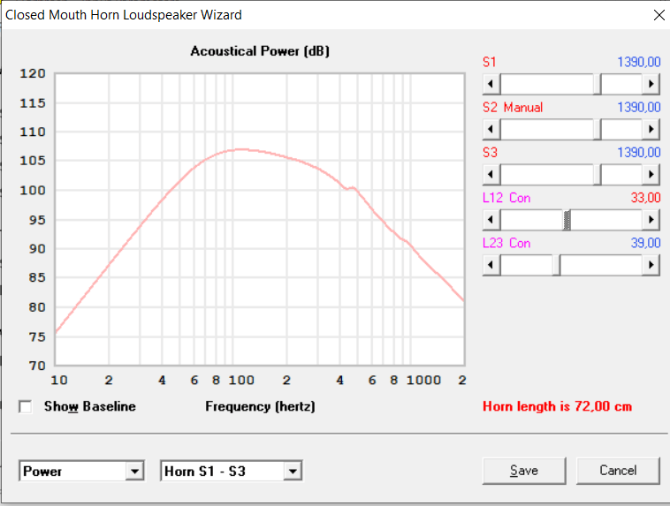Close the Closed Mouth Horn Loudspeaker Wizard window
670x506 pixels.
[x=659, y=15]
